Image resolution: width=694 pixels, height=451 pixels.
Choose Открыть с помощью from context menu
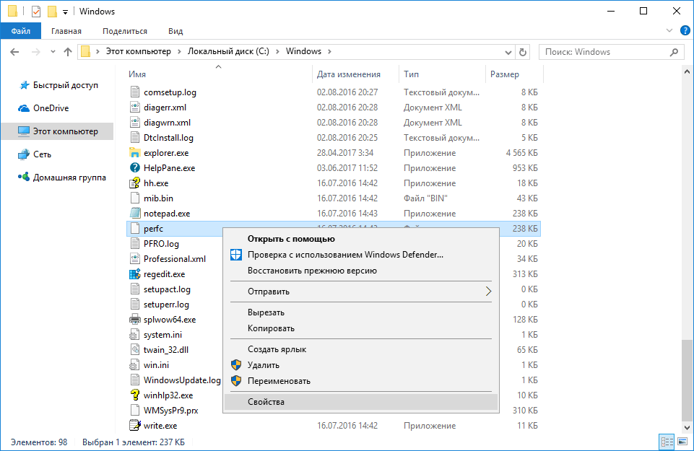(360, 239)
